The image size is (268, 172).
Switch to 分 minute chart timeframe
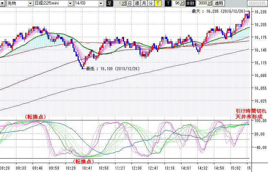[150, 3]
